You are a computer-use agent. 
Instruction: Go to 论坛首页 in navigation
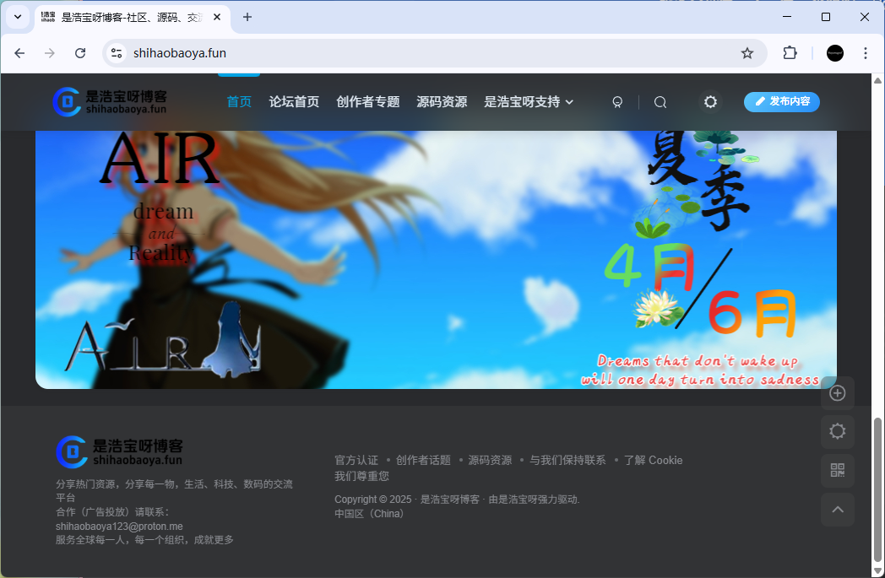(x=294, y=102)
